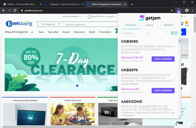Click the getjam logo in popup

coord(150,18)
